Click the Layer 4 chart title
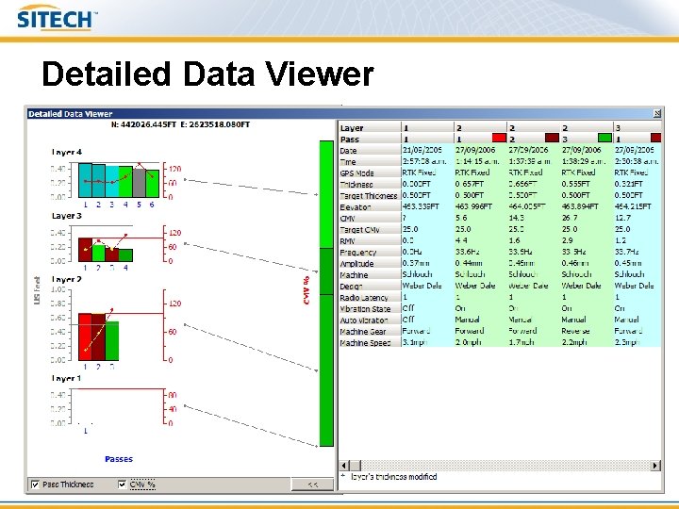Viewport: 679px width, 509px height. click(67, 153)
